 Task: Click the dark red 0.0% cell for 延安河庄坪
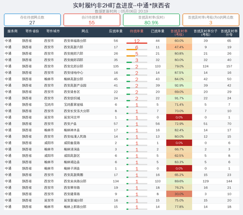(179, 117)
